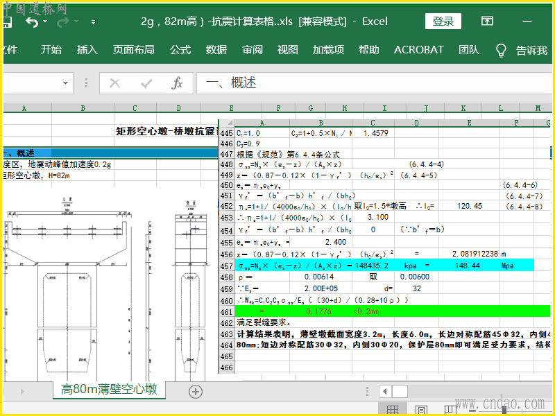Viewport: 555px width, 416px height.
Task: Click horizontal scrollbar left arrow
Action: tap(384, 391)
